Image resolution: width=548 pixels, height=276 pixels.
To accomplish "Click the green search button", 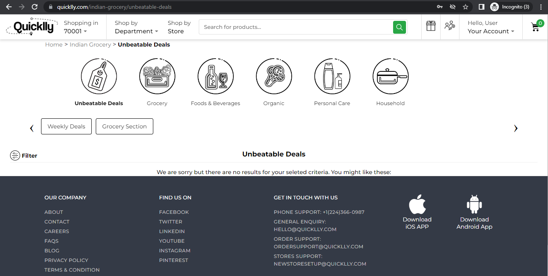I will (399, 27).
